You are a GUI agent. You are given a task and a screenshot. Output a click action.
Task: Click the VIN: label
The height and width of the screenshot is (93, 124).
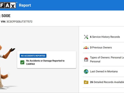pos(3,22)
